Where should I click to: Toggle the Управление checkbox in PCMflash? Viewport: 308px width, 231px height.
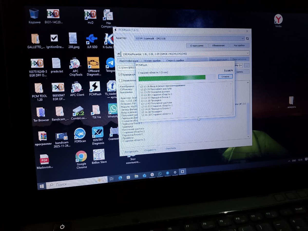pyautogui.click(x=121, y=81)
